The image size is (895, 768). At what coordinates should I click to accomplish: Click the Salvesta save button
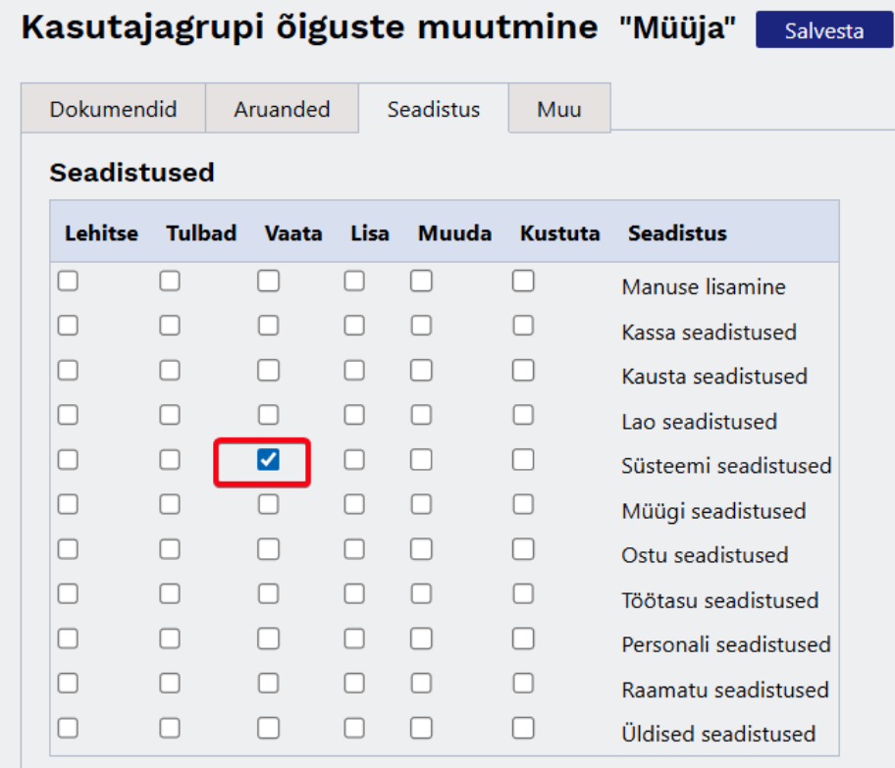click(x=824, y=30)
